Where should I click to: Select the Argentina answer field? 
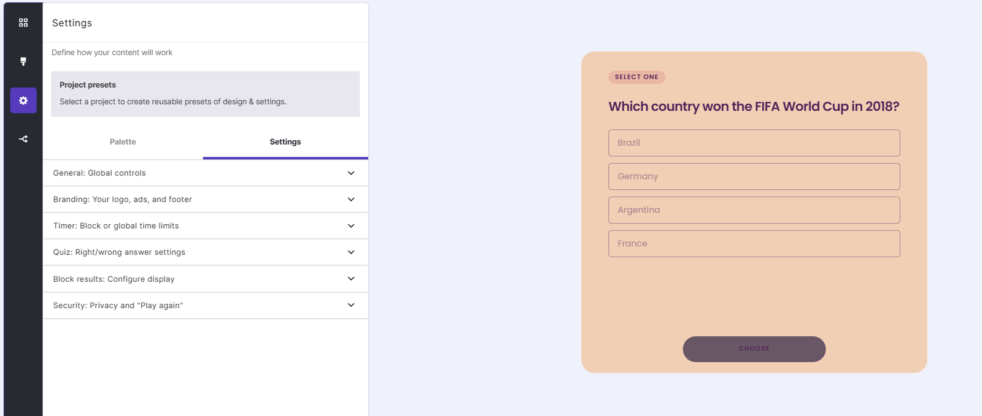click(754, 210)
